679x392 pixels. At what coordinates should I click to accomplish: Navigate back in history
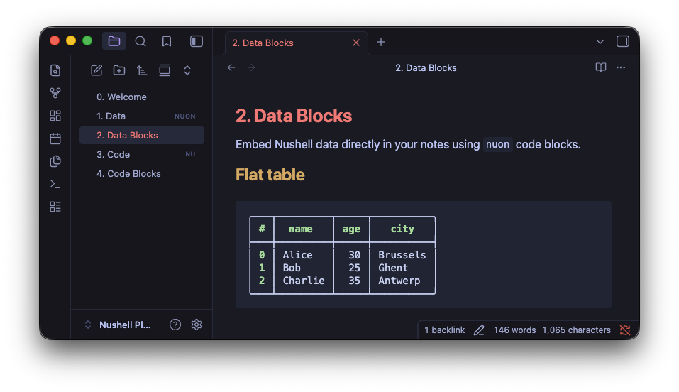point(231,67)
